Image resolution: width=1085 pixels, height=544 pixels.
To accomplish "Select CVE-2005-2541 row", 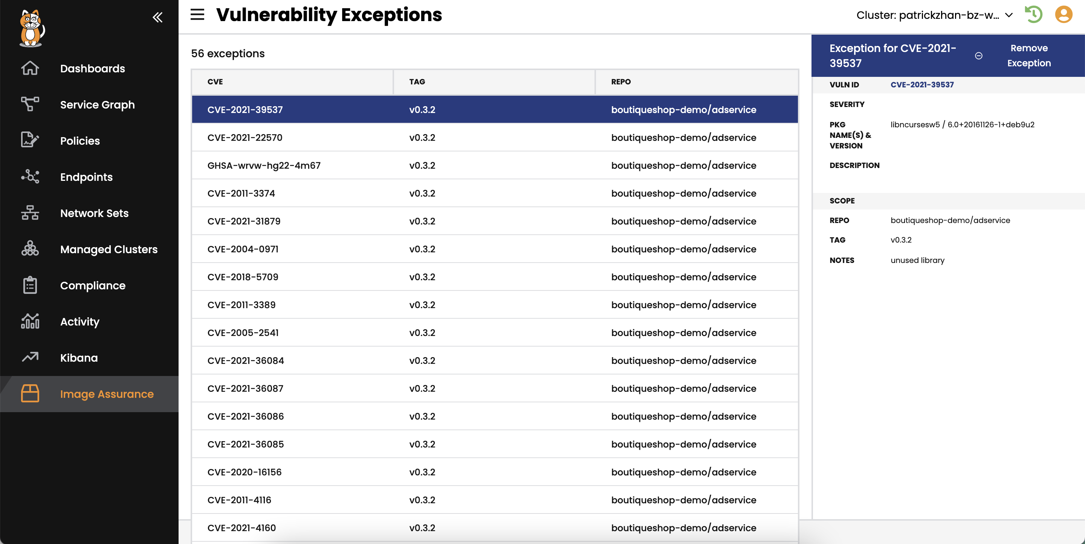I will 495,333.
